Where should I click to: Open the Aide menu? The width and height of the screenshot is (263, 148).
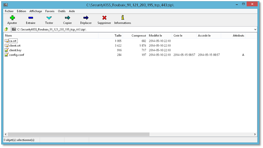point(72,11)
